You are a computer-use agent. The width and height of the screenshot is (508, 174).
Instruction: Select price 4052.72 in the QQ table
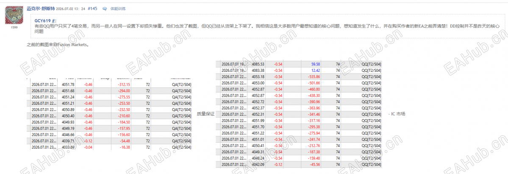click(x=258, y=101)
